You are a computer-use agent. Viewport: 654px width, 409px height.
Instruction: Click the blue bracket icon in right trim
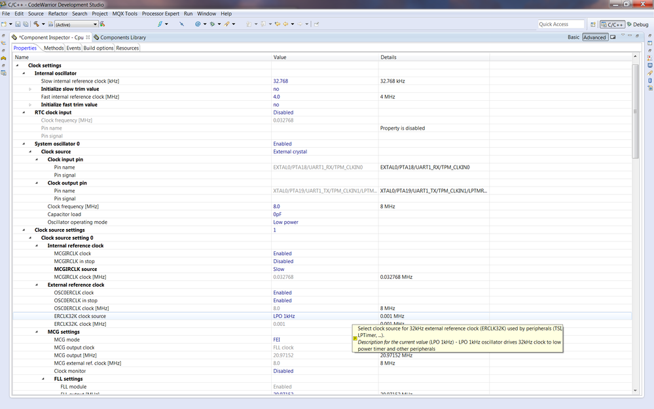tap(650, 80)
